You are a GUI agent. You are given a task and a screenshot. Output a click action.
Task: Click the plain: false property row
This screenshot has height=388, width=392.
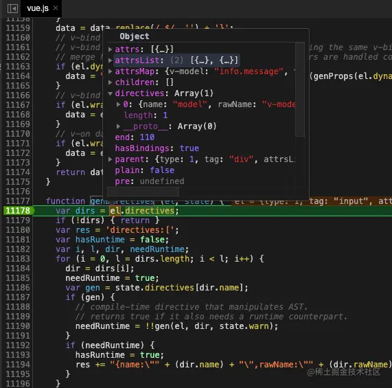click(144, 170)
